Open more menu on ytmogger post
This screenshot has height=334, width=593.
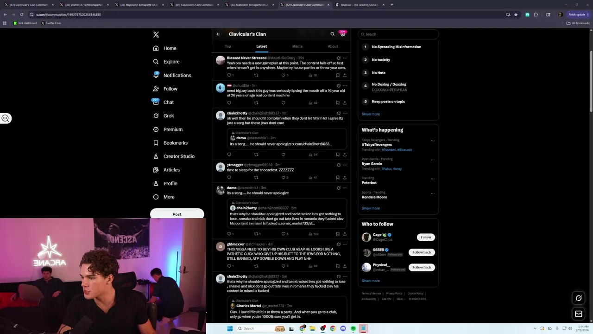[x=344, y=165]
